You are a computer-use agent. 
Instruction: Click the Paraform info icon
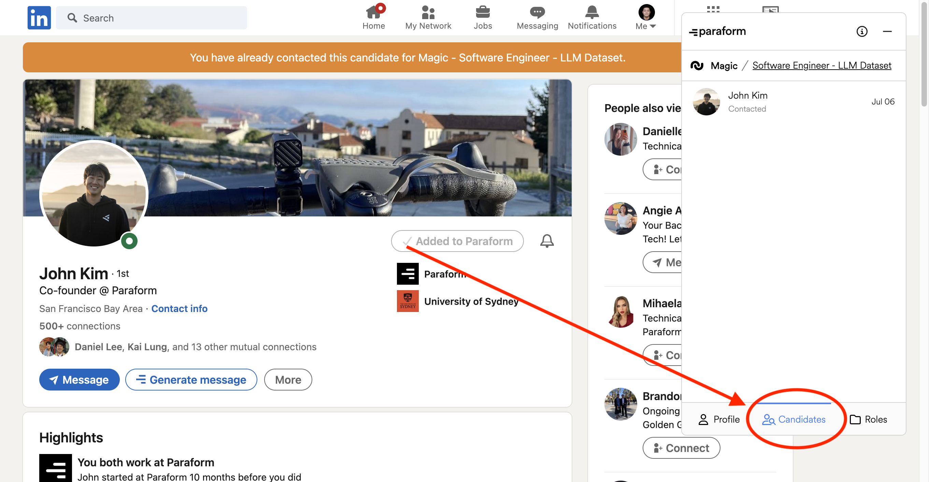click(862, 31)
